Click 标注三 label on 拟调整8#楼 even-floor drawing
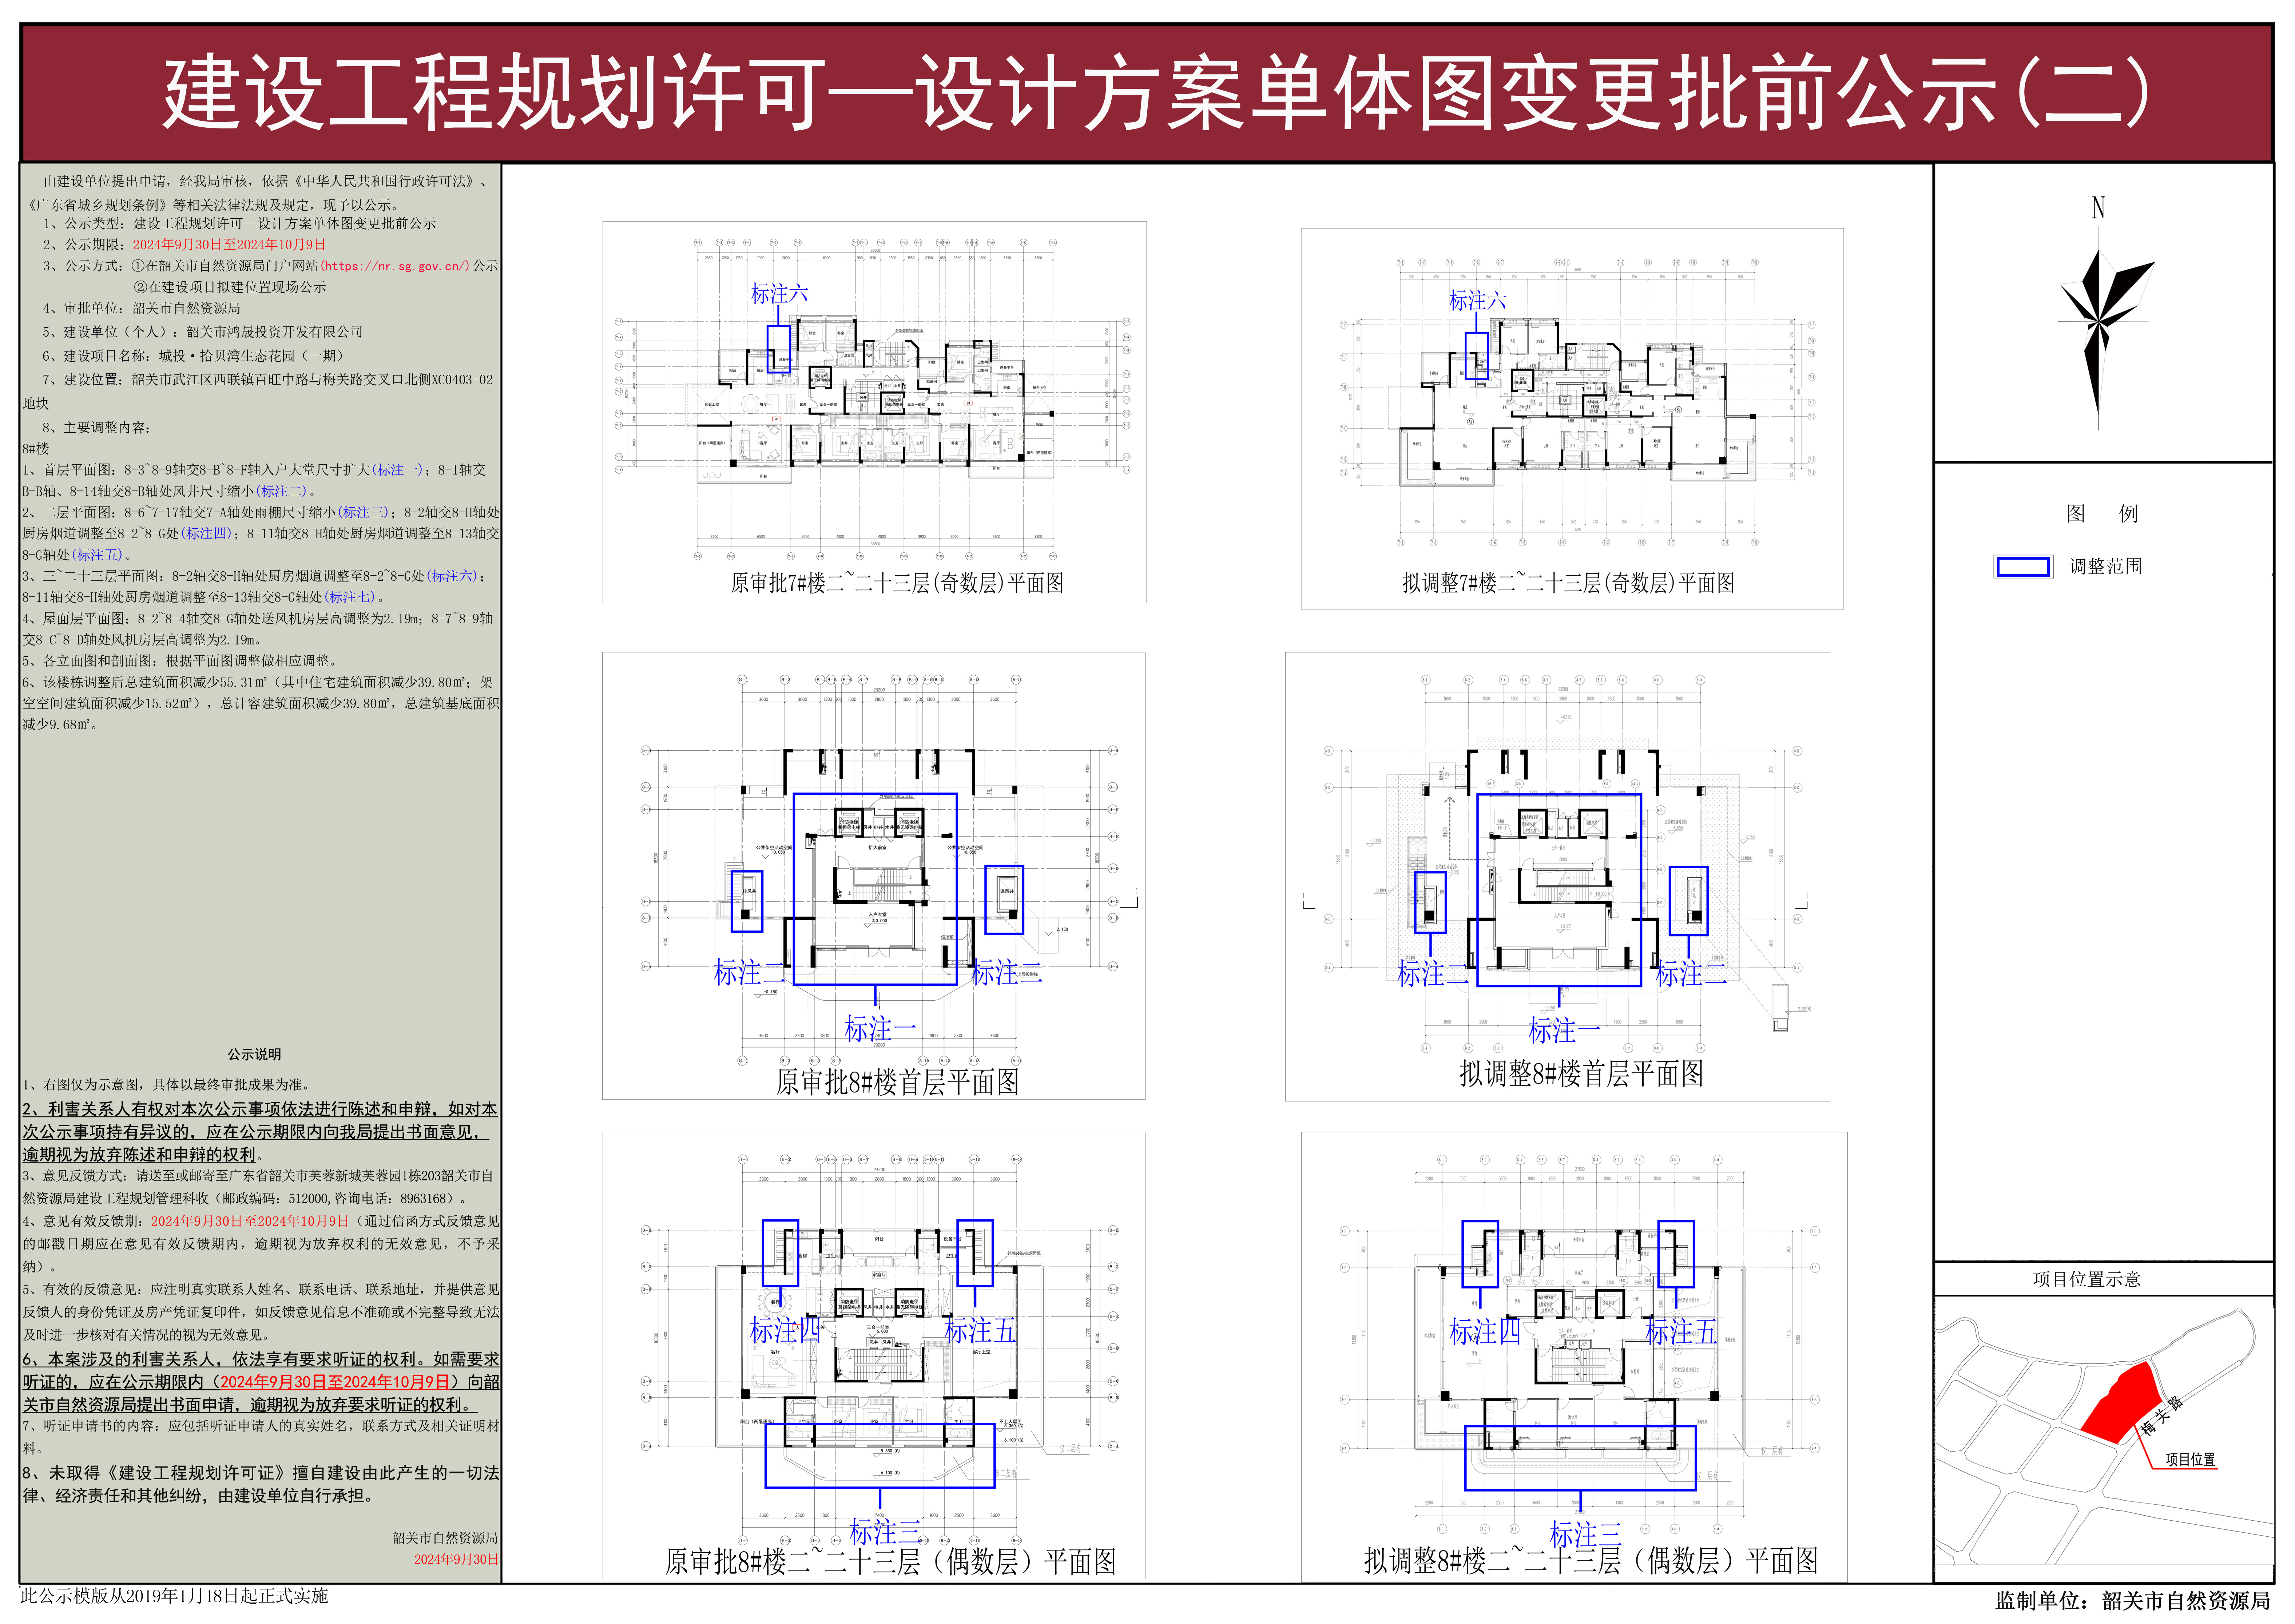This screenshot has height=1624, width=2295. coord(1585,1534)
